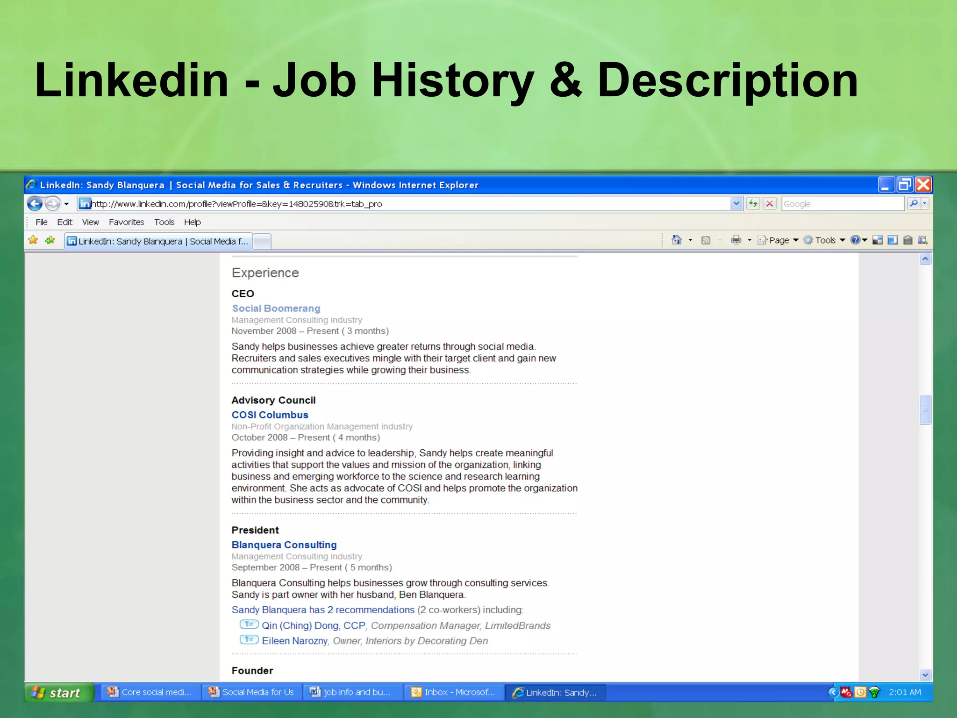Click the scrollbar down arrow
This screenshot has height=718, width=957.
pos(925,675)
